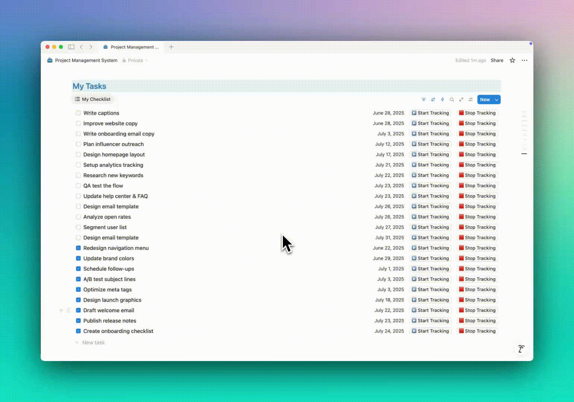574x402 pixels.
Task: Check the QA test the flow checkbox
Action: click(78, 186)
